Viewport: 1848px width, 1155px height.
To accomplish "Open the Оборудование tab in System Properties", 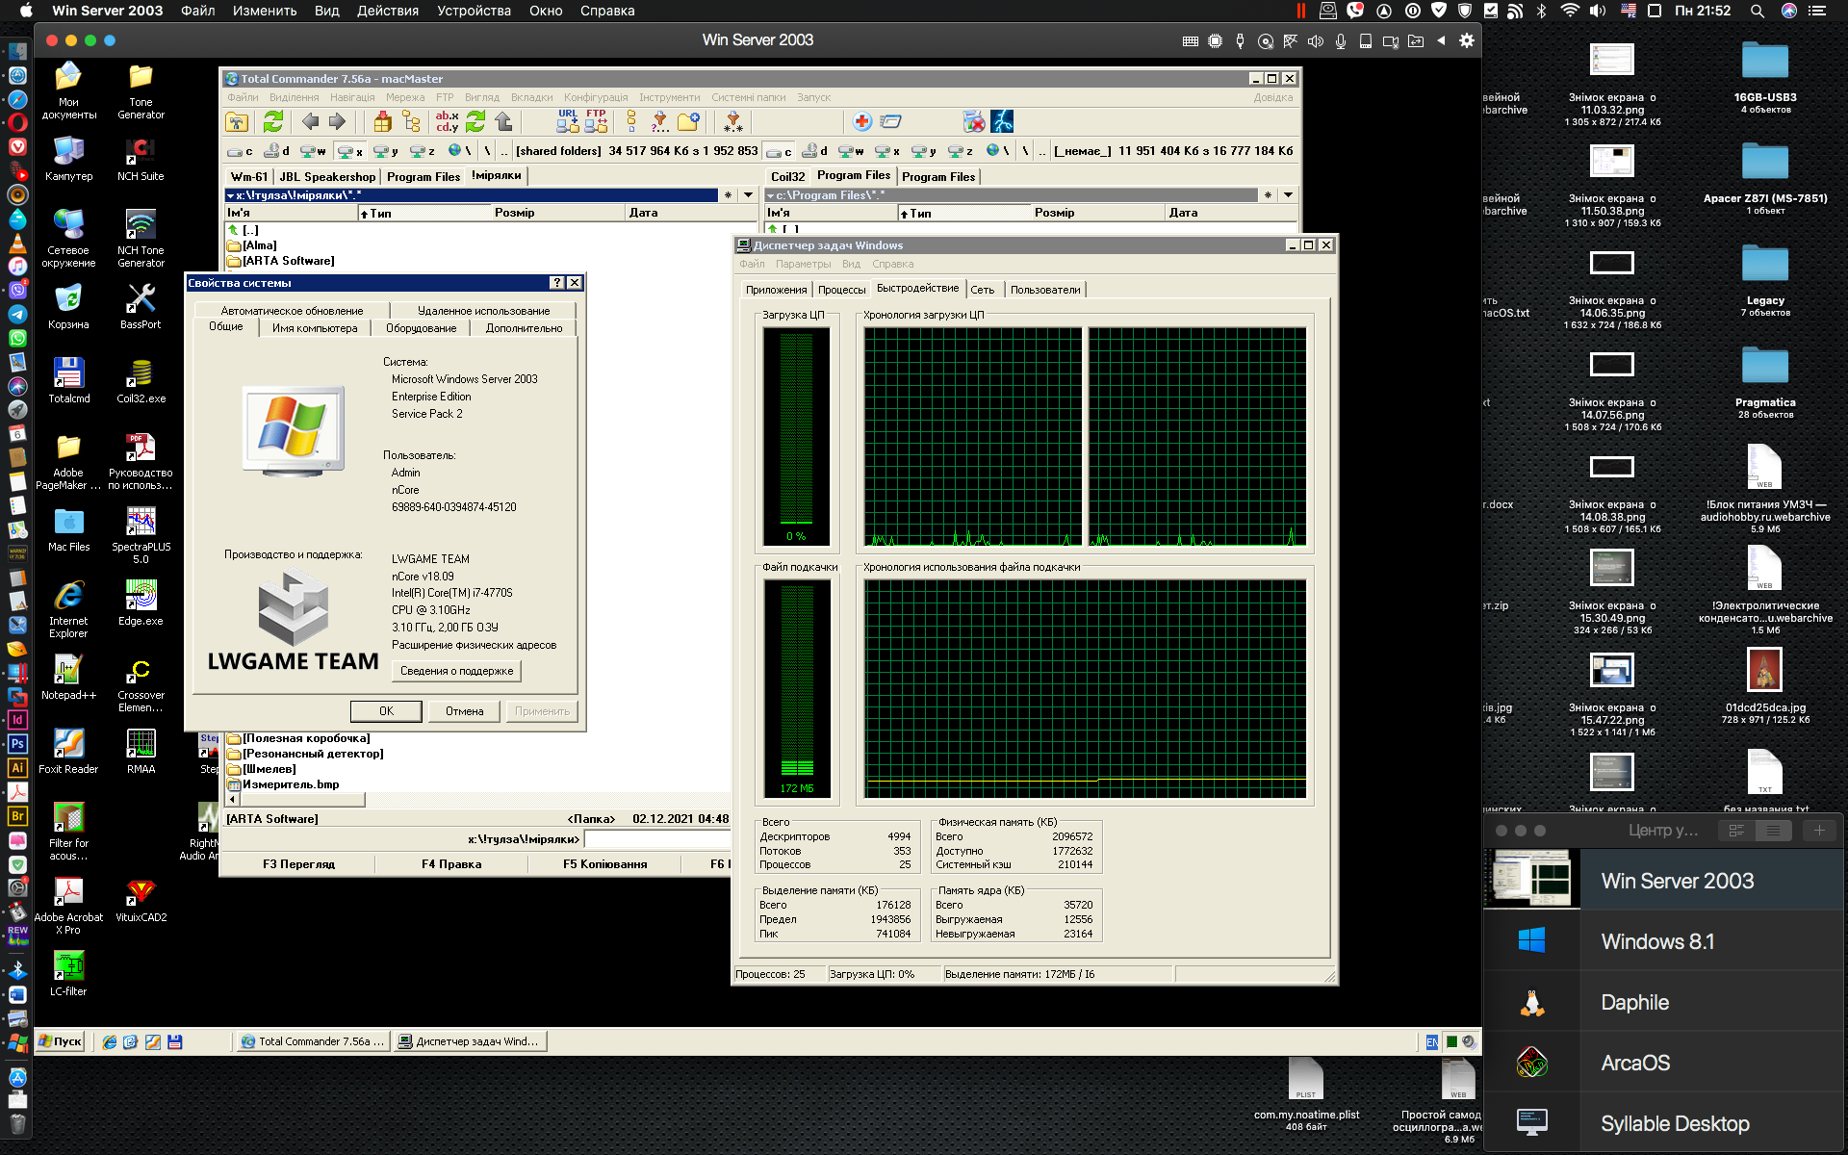I will point(422,328).
